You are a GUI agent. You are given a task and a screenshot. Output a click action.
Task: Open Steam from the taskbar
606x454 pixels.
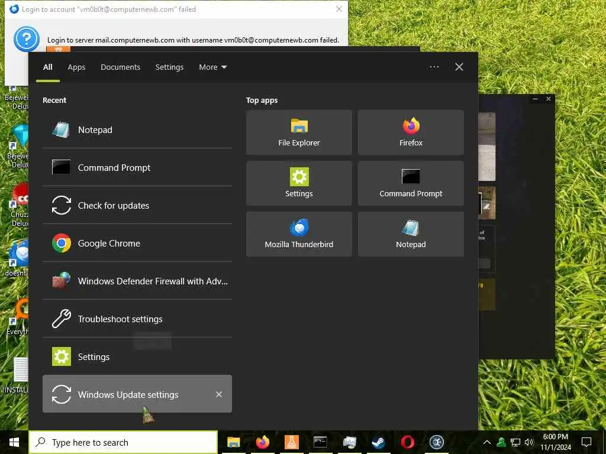coord(378,442)
